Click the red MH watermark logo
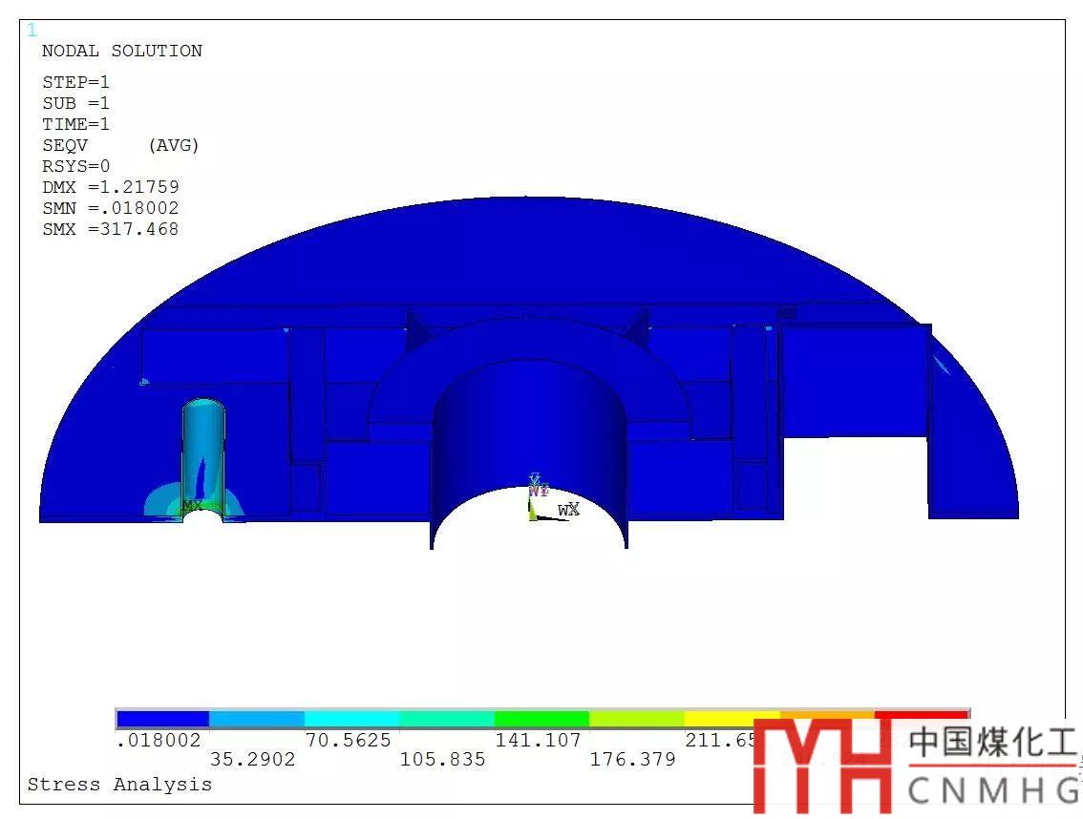 point(821,766)
